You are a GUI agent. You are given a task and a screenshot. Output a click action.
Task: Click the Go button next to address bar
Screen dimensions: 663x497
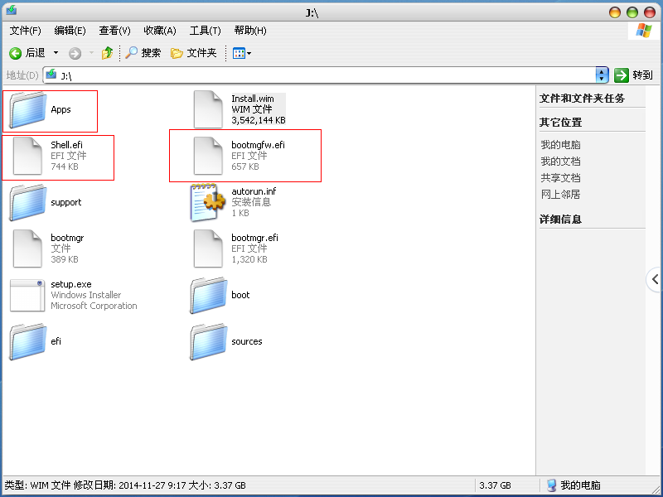634,75
